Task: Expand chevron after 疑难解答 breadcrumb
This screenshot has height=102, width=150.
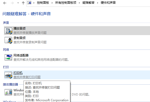Action: tap(97, 3)
